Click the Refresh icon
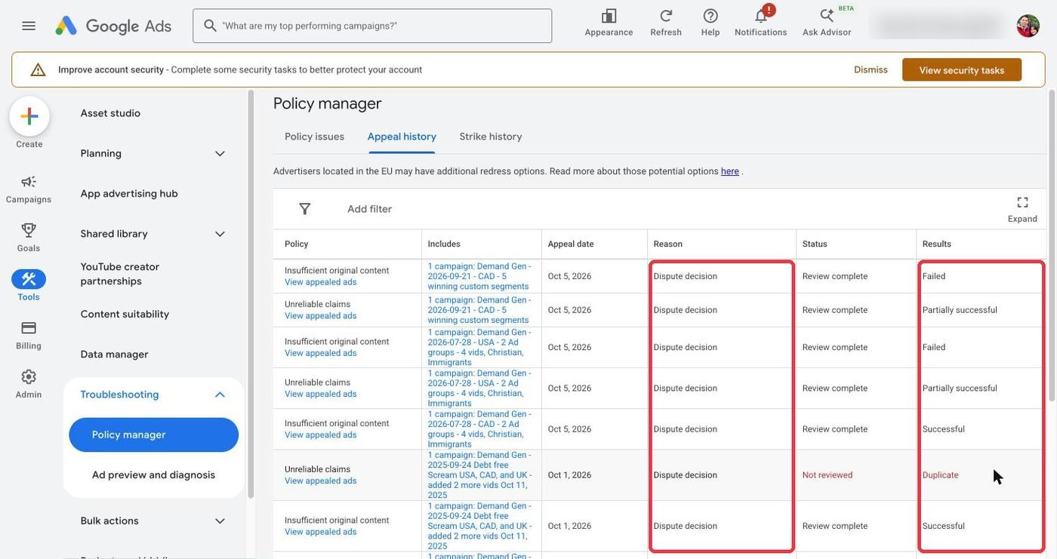1057x559 pixels. 666,16
